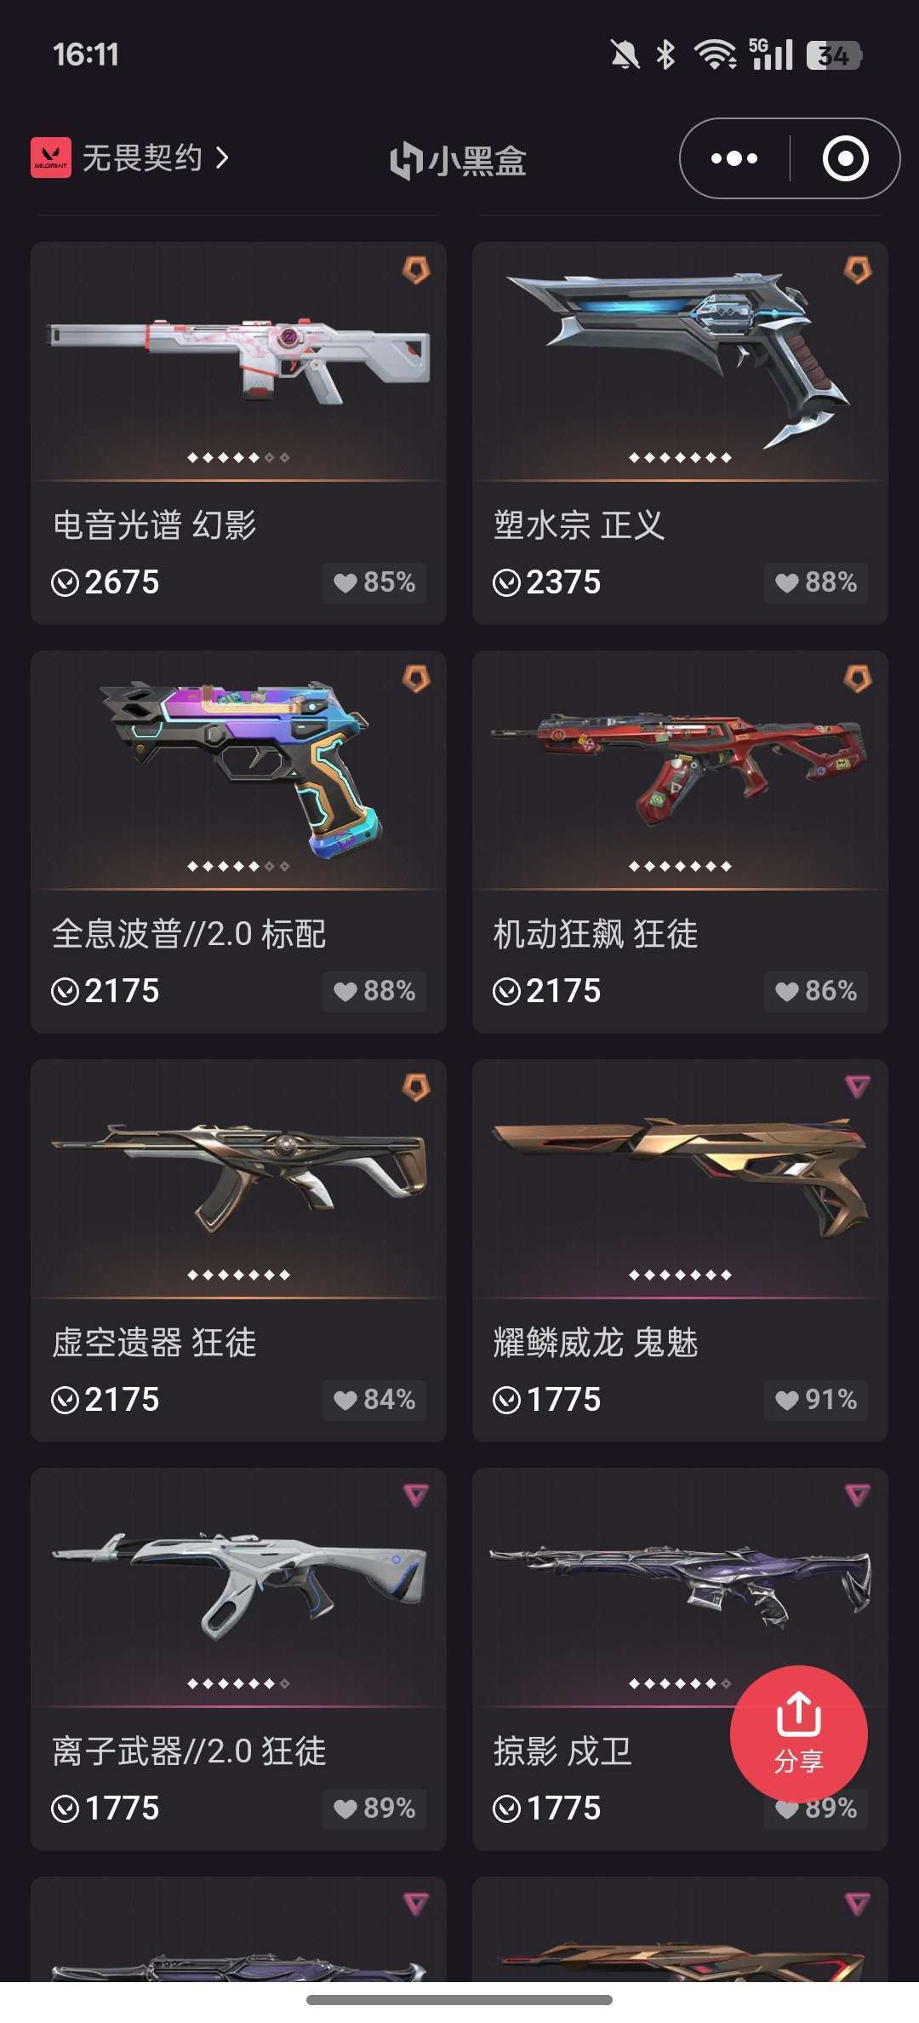Tap the red share button
Image resolution: width=919 pixels, height=2023 pixels.
798,1734
